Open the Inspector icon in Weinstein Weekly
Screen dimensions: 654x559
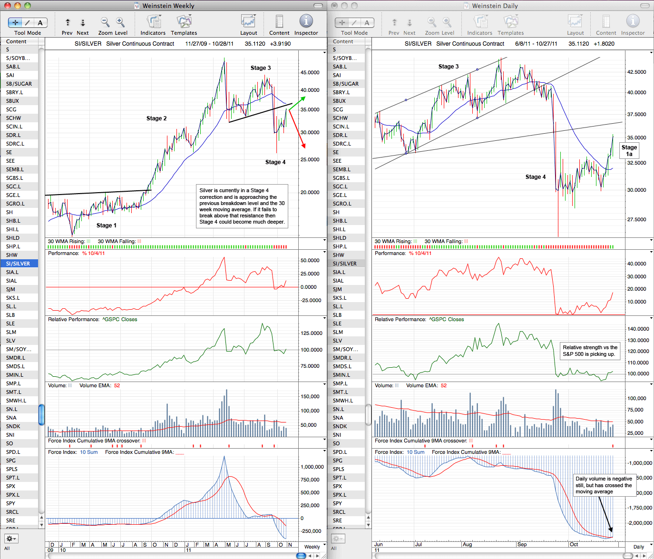tap(306, 21)
